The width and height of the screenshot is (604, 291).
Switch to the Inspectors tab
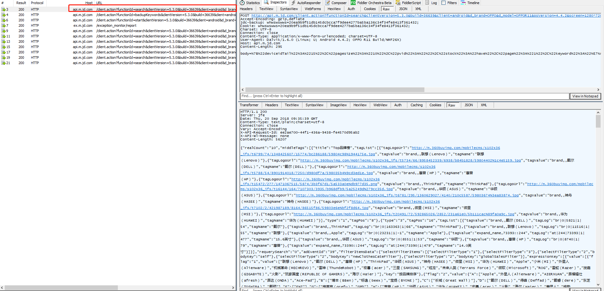275,3
